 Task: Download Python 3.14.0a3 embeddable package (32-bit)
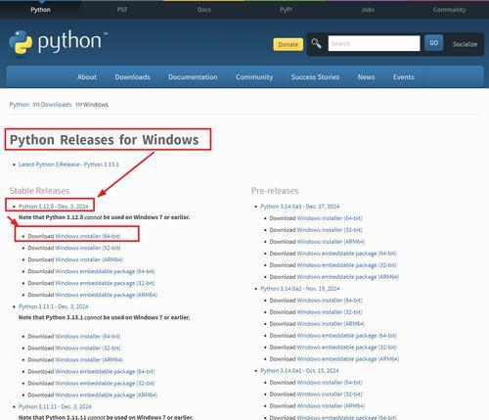click(x=347, y=265)
